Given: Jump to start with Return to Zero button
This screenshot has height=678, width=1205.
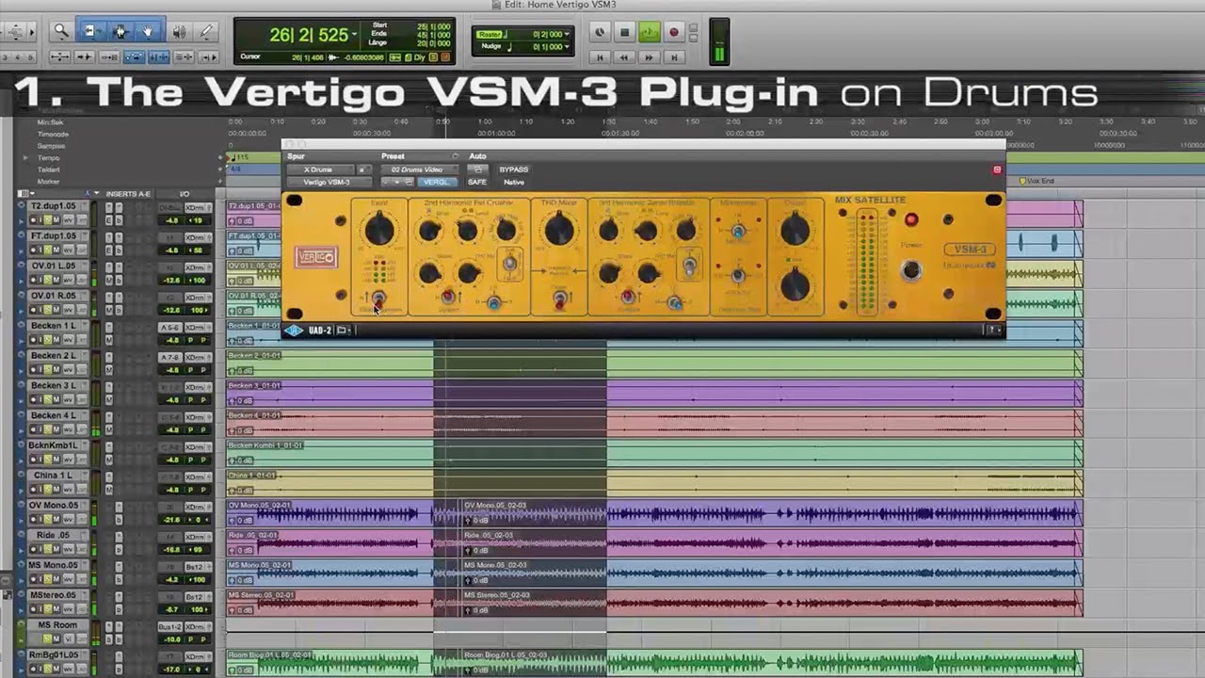Looking at the screenshot, I should tap(600, 57).
